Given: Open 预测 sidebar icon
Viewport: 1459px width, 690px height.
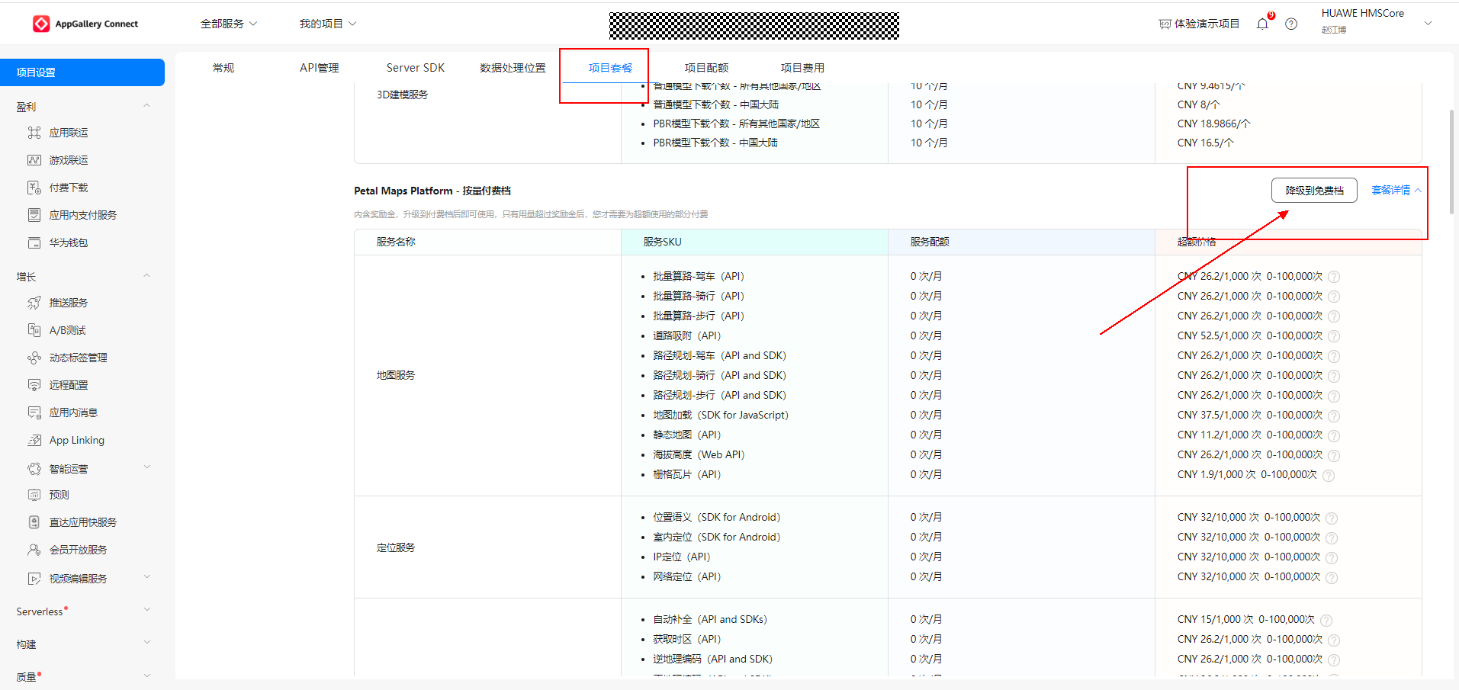Looking at the screenshot, I should pos(34,495).
